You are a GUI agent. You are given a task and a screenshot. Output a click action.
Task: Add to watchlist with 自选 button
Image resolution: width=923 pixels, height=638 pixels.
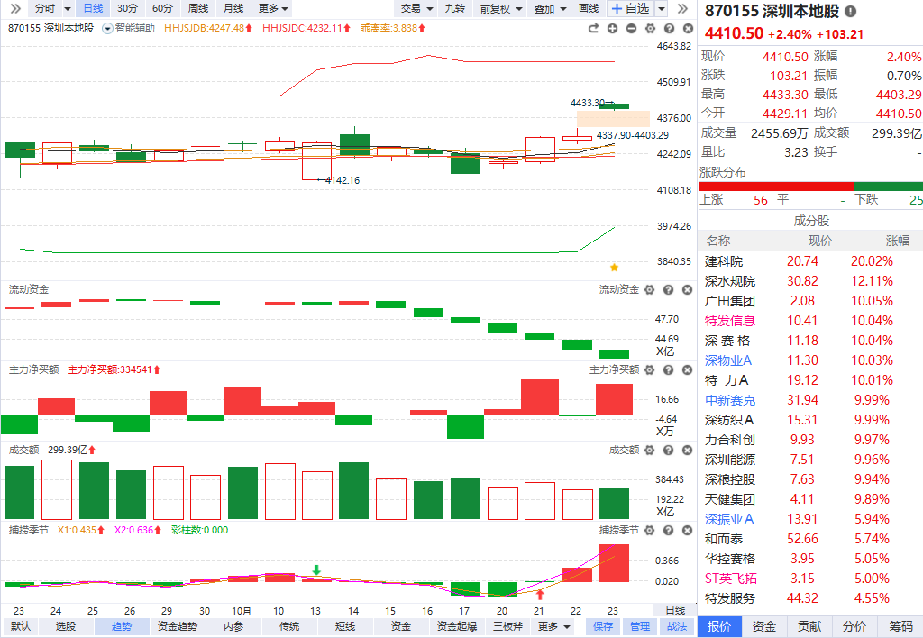tap(631, 8)
